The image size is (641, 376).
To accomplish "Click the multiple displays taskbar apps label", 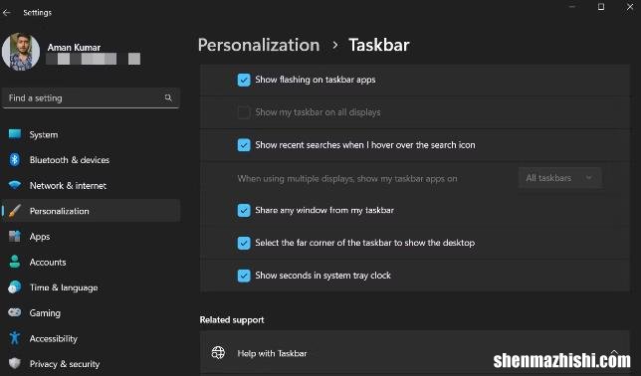I will tap(347, 179).
